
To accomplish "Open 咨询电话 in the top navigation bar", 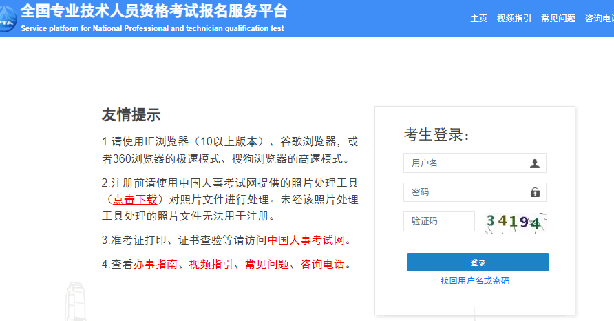I will 598,19.
